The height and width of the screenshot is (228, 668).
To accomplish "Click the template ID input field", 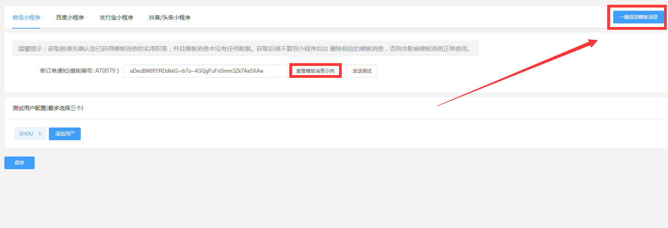I will [x=205, y=71].
